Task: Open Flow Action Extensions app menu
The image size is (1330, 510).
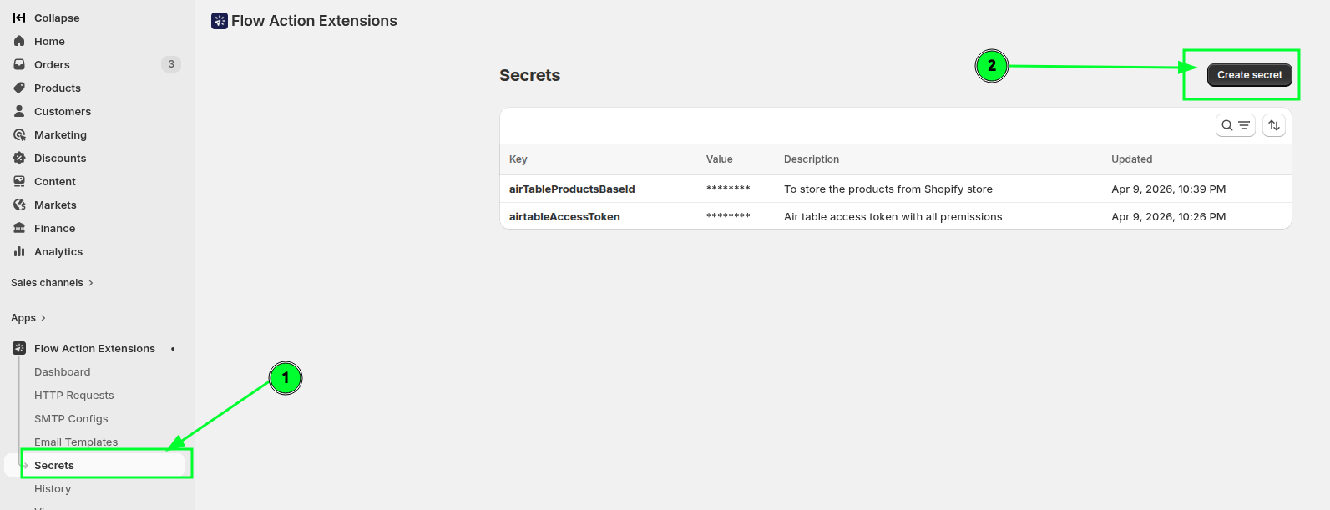Action: (94, 349)
